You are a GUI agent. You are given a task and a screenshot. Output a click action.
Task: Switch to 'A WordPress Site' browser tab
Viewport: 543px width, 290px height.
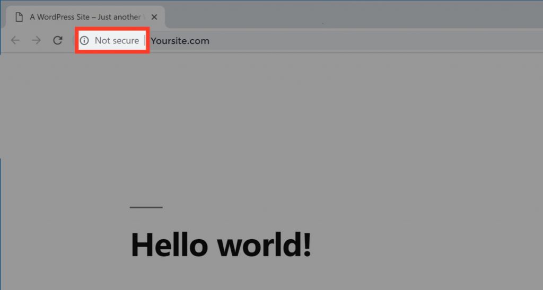tap(85, 17)
